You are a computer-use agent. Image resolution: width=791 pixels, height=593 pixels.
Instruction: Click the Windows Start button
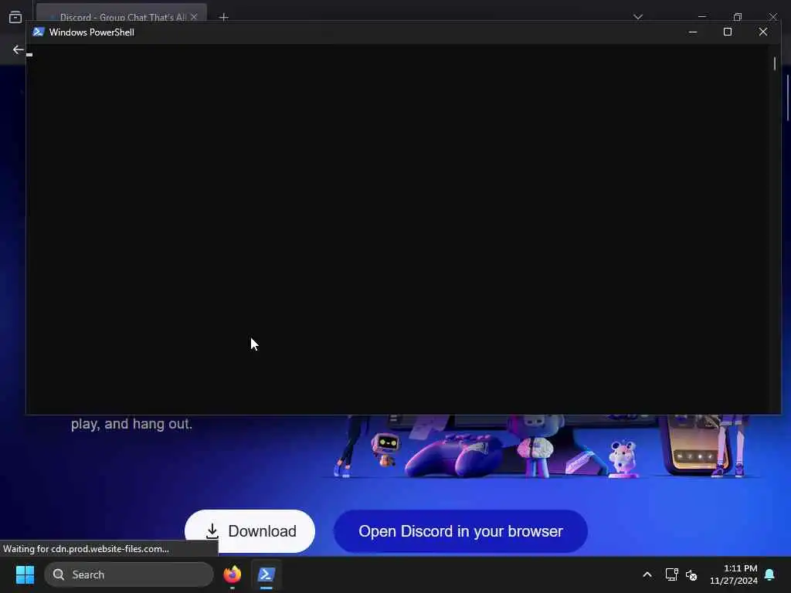coord(25,574)
